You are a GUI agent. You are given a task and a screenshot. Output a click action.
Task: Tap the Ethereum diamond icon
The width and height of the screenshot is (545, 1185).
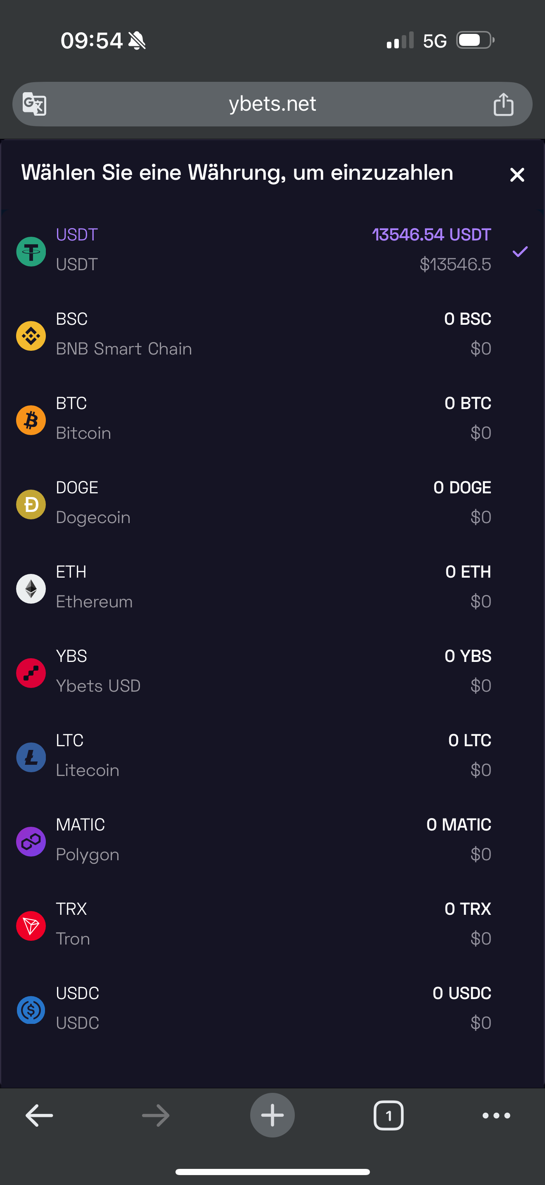pyautogui.click(x=31, y=588)
